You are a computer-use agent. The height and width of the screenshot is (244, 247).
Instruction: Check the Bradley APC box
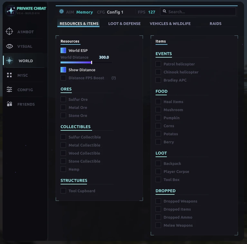tap(158, 80)
